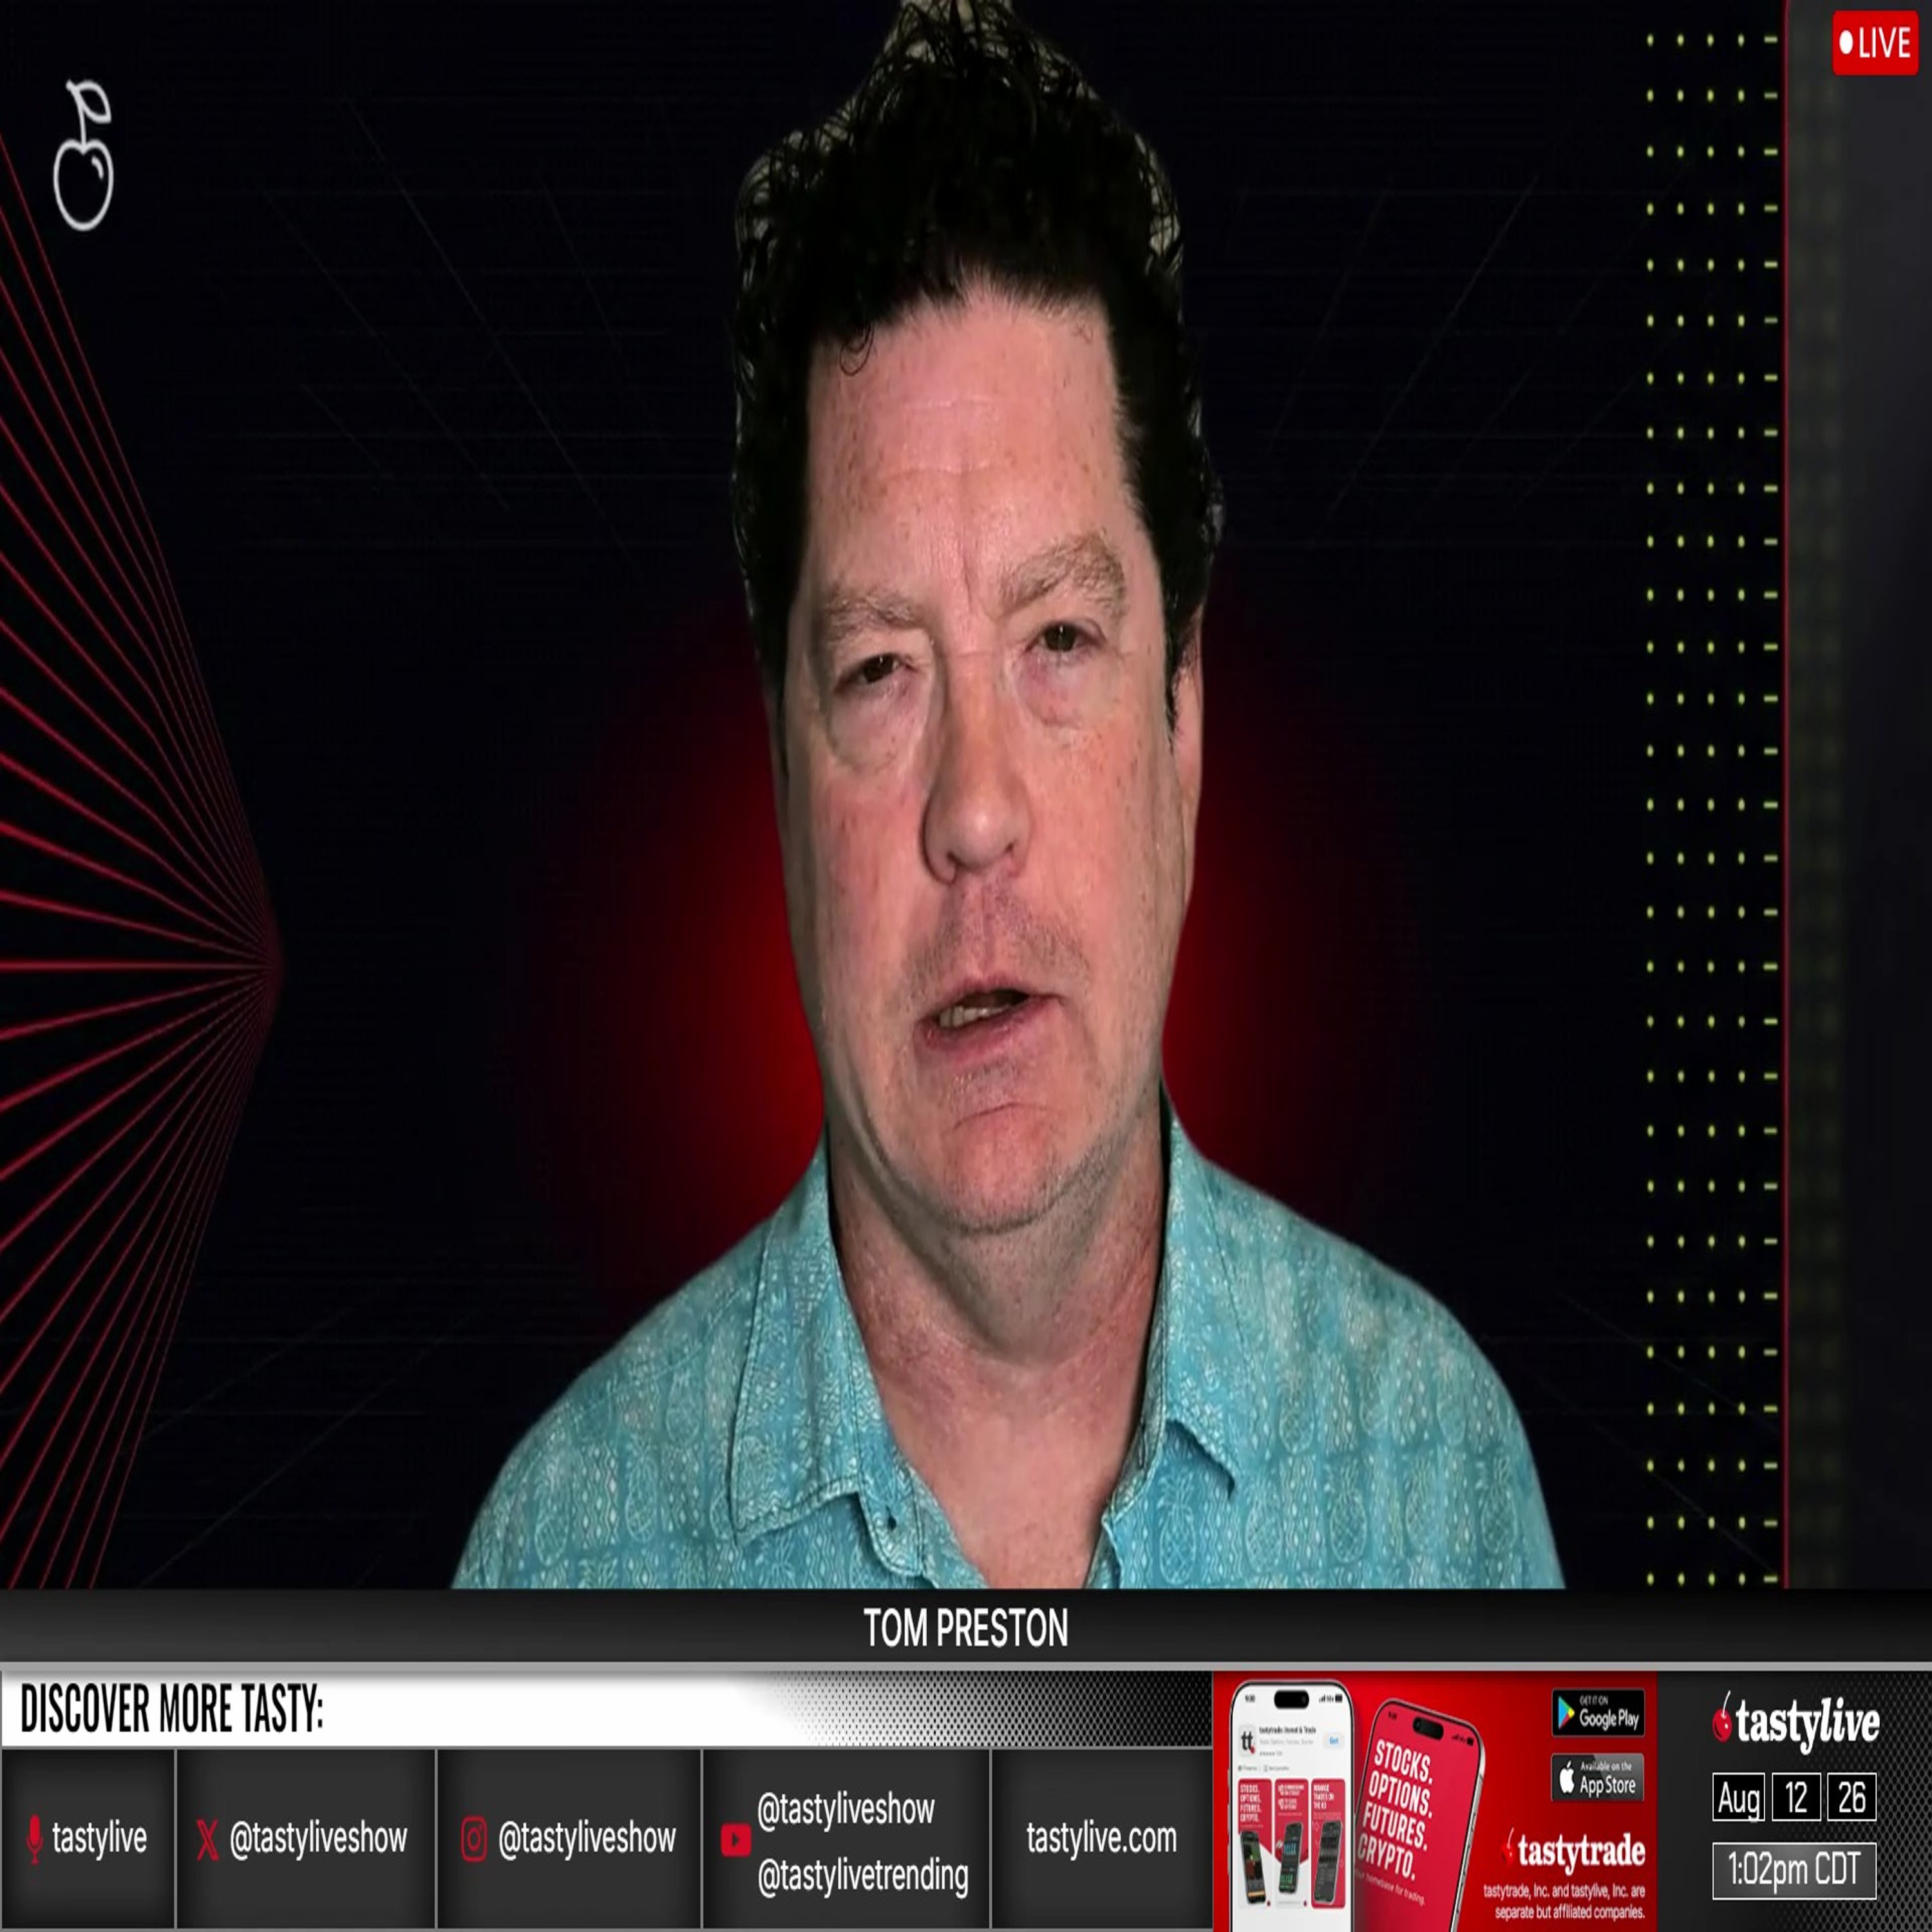Click the @tastyliveshow handle beside the Instagram icon

(587, 1838)
